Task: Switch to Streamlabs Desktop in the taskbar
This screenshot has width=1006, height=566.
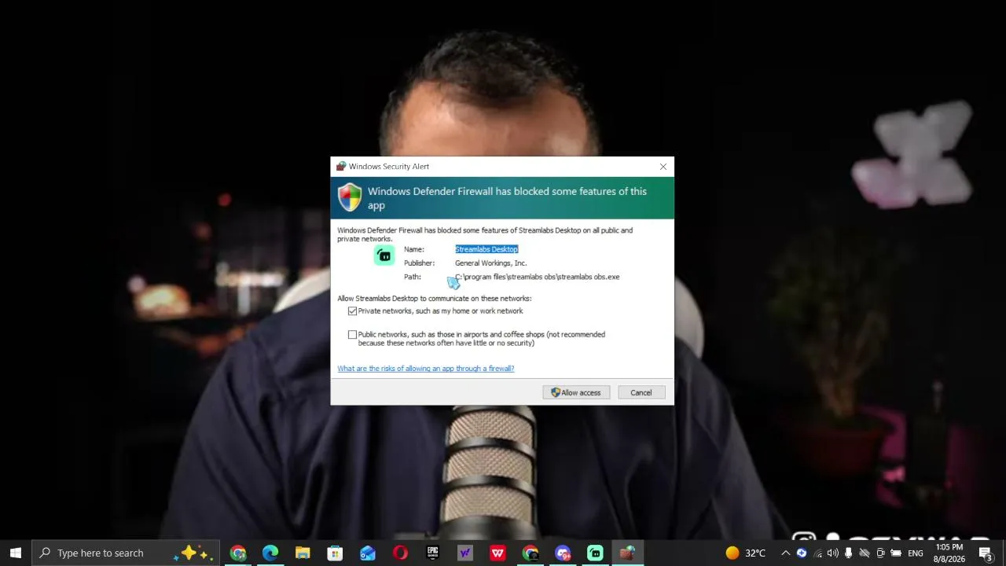Action: [x=595, y=553]
